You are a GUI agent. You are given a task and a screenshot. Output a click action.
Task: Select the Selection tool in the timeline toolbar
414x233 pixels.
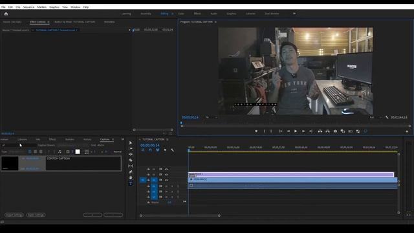pos(131,143)
